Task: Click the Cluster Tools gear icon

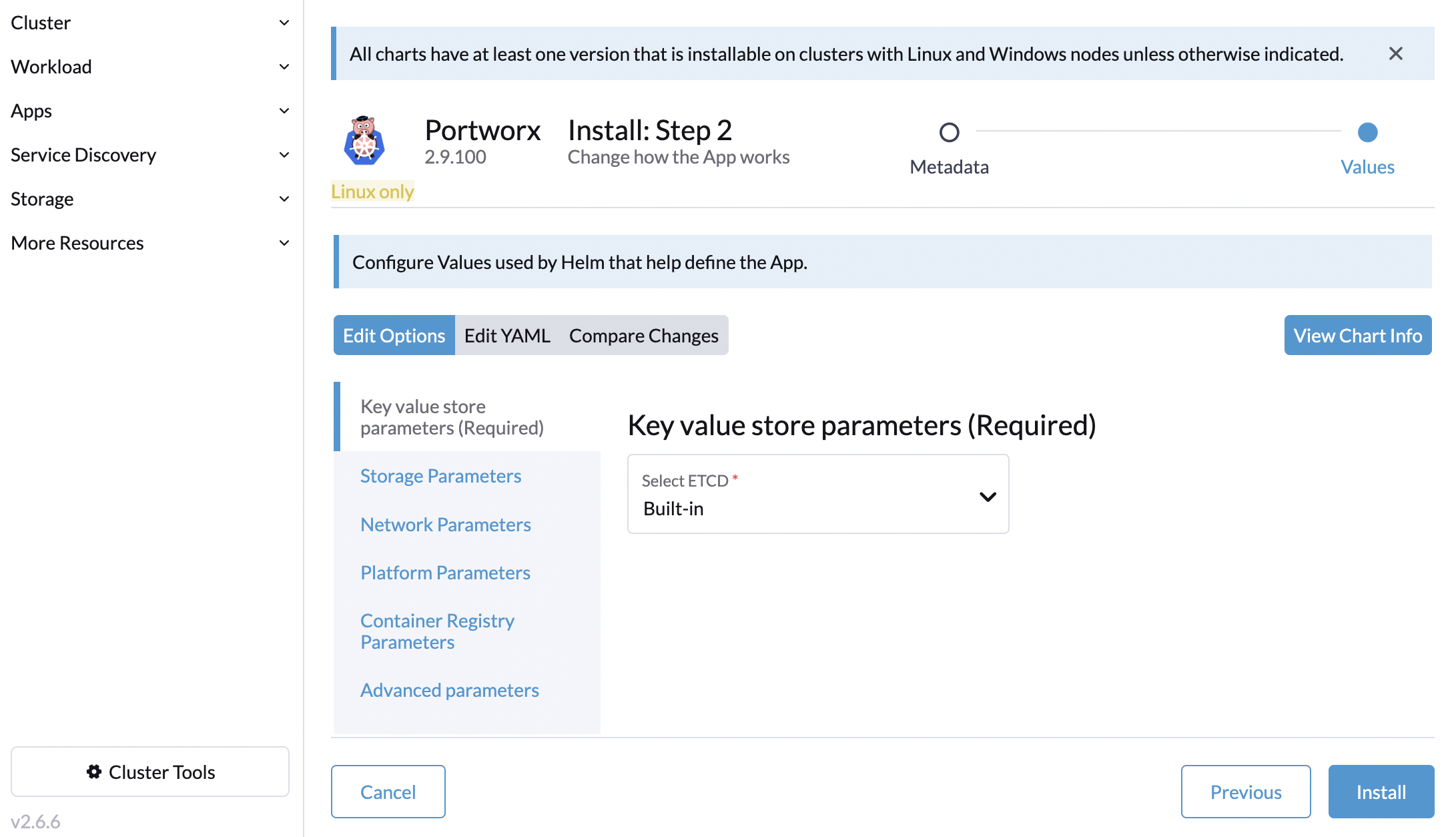Action: tap(94, 772)
